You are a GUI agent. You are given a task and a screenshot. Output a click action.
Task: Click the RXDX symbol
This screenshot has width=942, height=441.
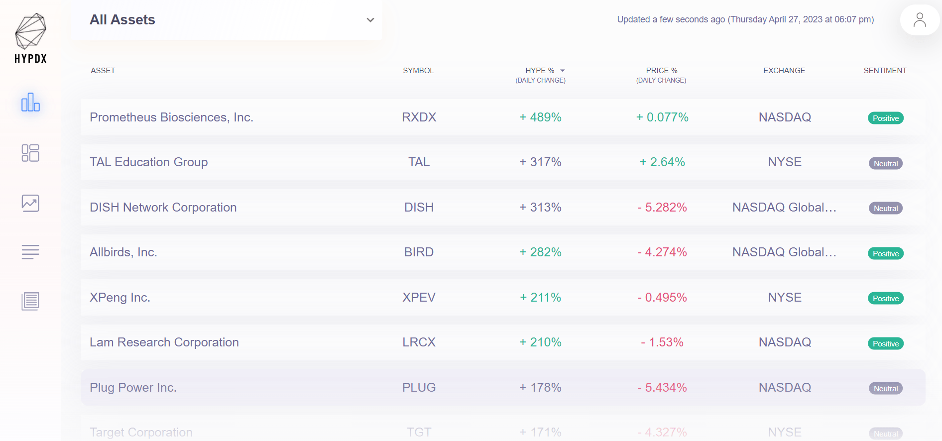(x=419, y=117)
